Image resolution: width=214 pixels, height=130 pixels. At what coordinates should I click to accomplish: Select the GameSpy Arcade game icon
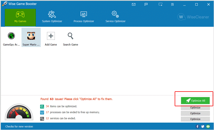[11, 36]
